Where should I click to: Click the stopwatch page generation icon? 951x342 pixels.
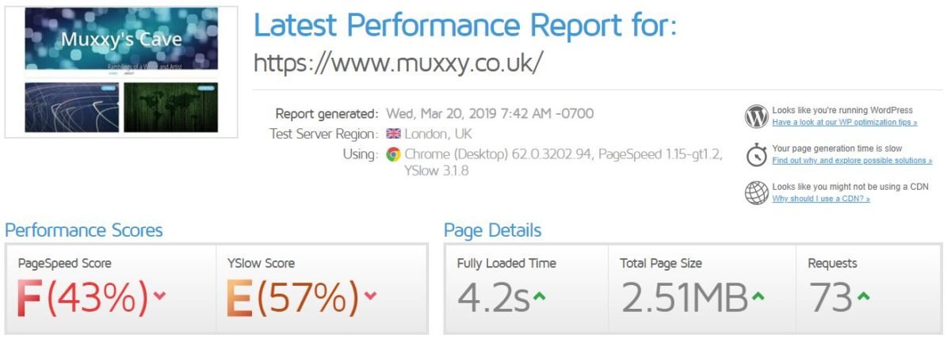[x=757, y=155]
